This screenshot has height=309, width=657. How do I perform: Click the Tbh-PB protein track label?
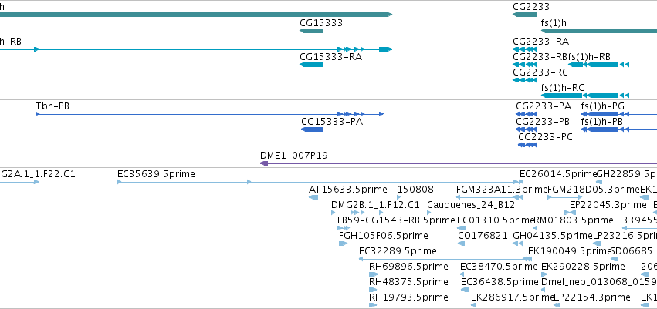[x=52, y=106]
